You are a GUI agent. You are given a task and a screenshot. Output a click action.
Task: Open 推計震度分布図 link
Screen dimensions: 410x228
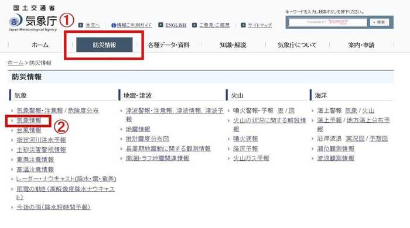point(147,139)
